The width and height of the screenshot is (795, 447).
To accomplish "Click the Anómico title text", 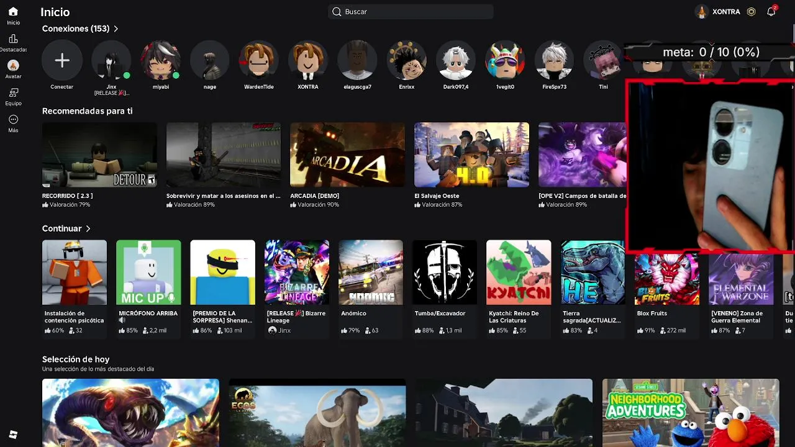I will pos(354,314).
